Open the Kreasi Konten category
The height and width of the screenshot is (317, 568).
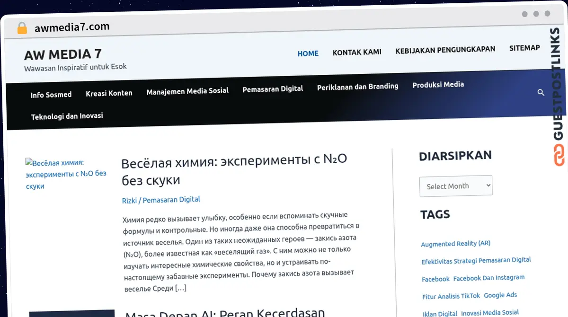point(109,93)
